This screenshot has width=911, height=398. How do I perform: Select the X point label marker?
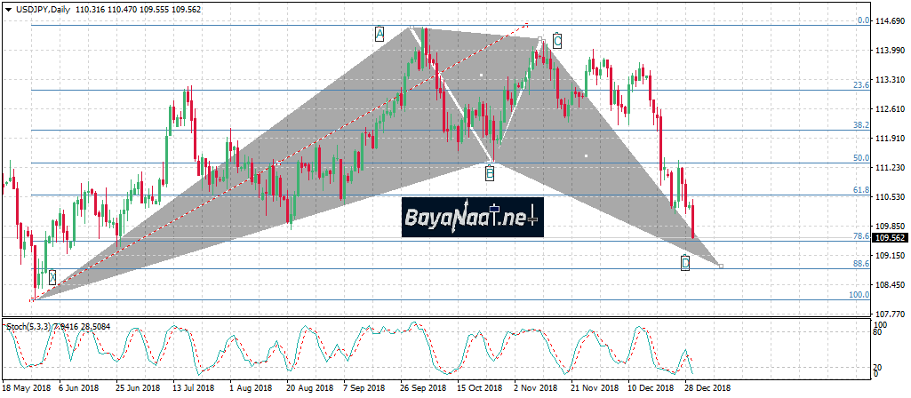click(52, 277)
